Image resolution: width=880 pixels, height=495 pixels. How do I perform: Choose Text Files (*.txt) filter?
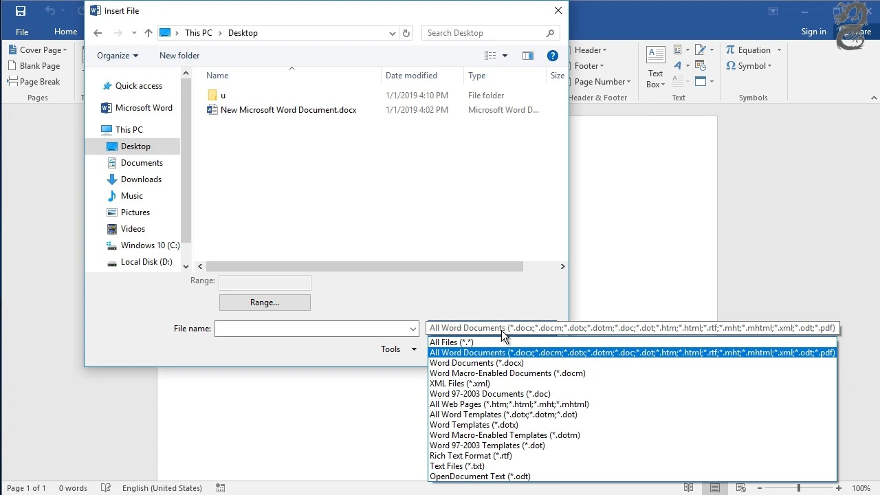pos(632,466)
